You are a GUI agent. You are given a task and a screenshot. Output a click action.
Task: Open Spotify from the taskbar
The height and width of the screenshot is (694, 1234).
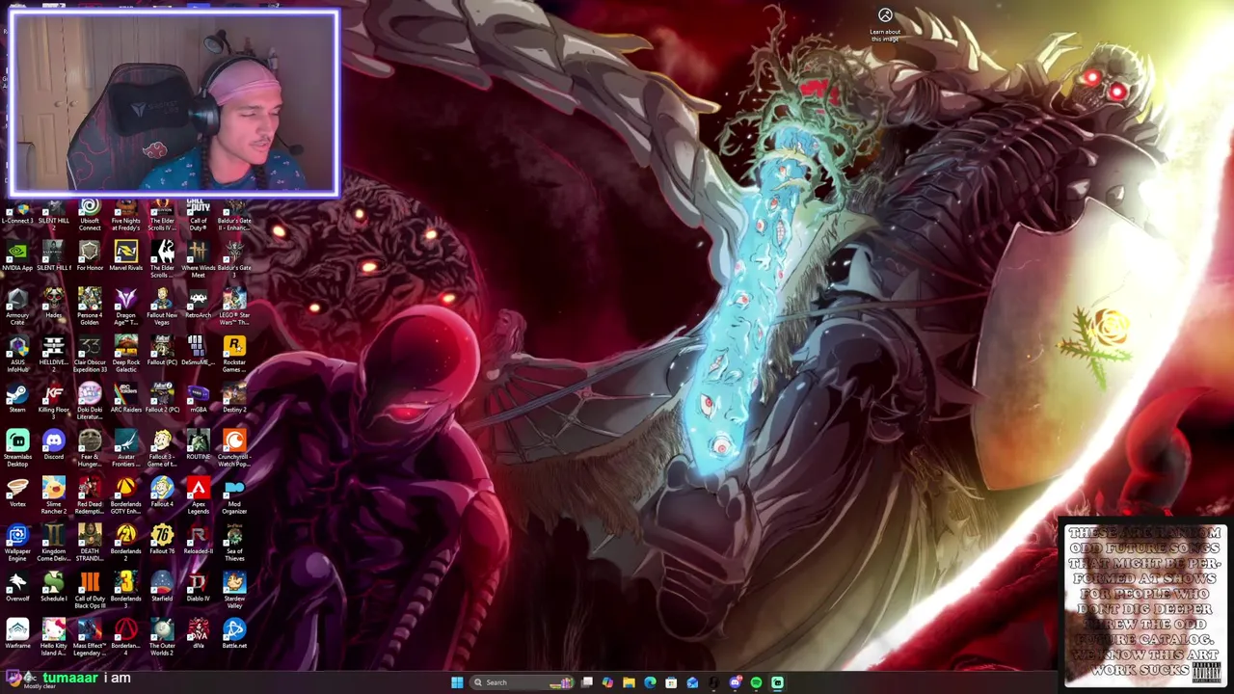coord(756,682)
